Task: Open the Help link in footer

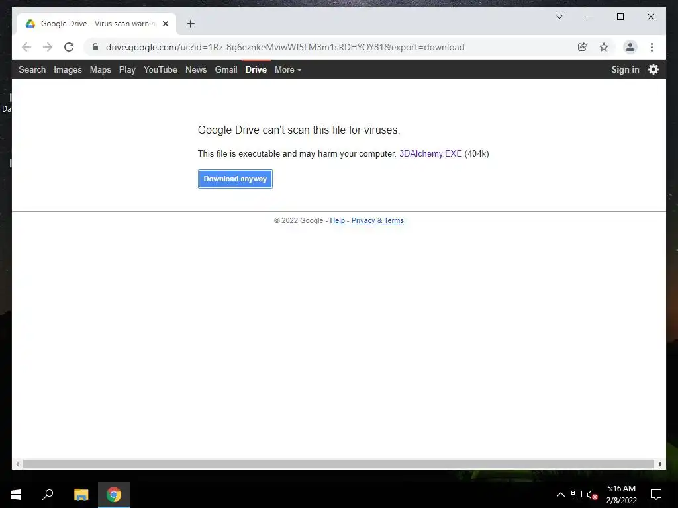Action: 337,220
